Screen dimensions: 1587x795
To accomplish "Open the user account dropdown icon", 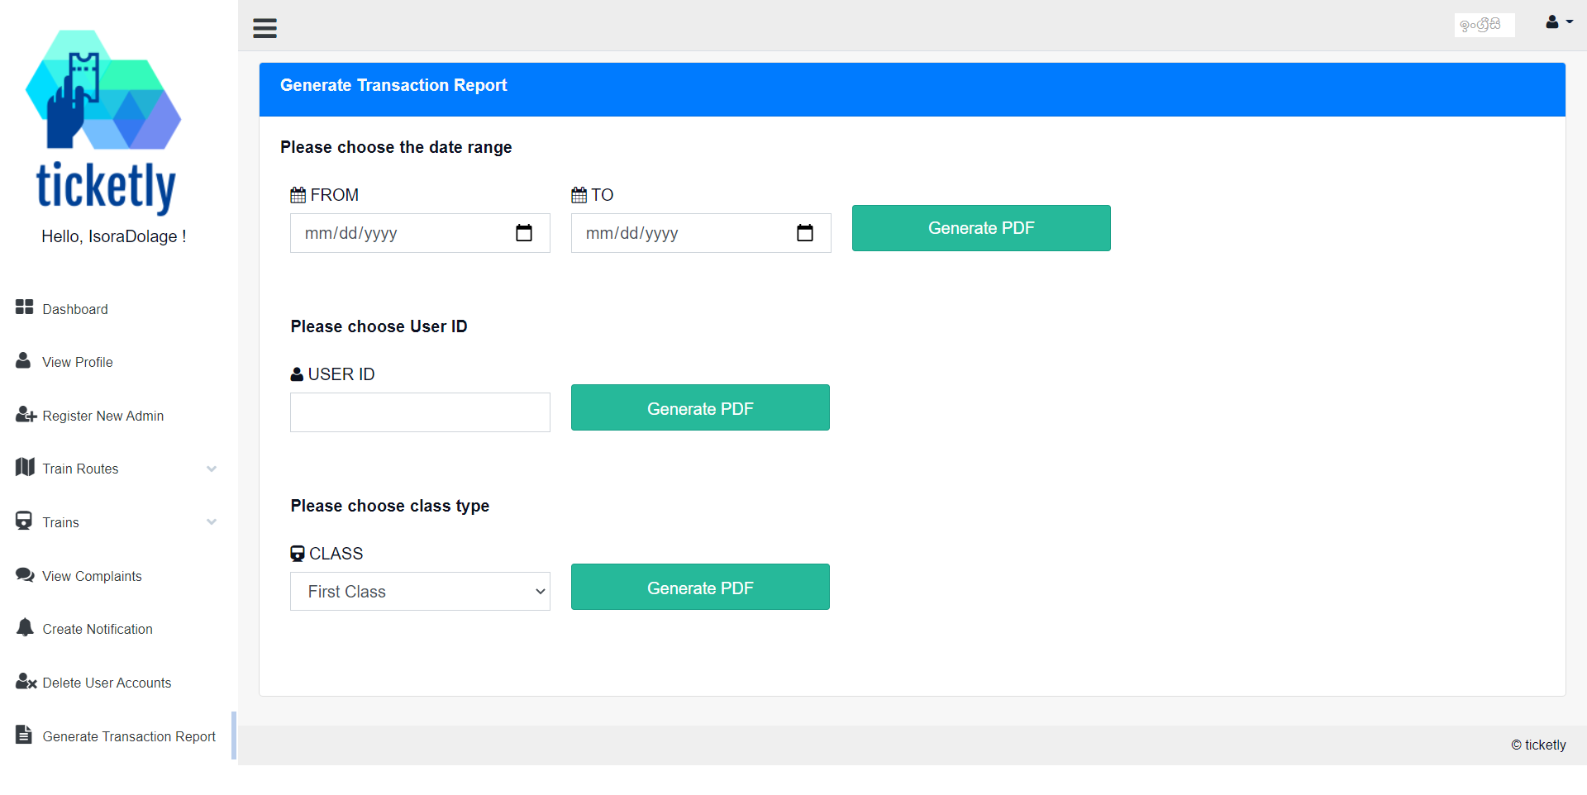I will (1559, 22).
